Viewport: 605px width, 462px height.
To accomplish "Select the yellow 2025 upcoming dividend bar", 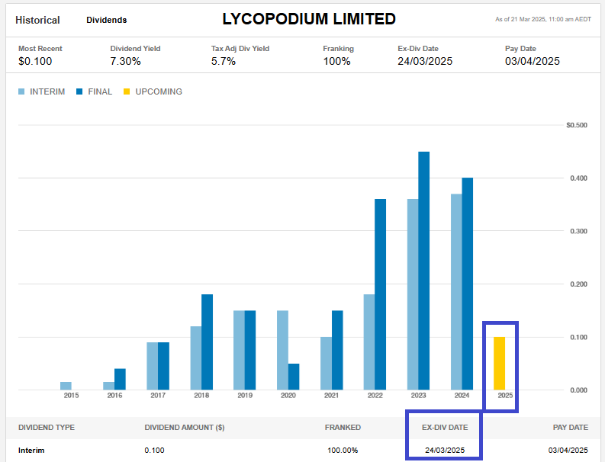I will 499,364.
